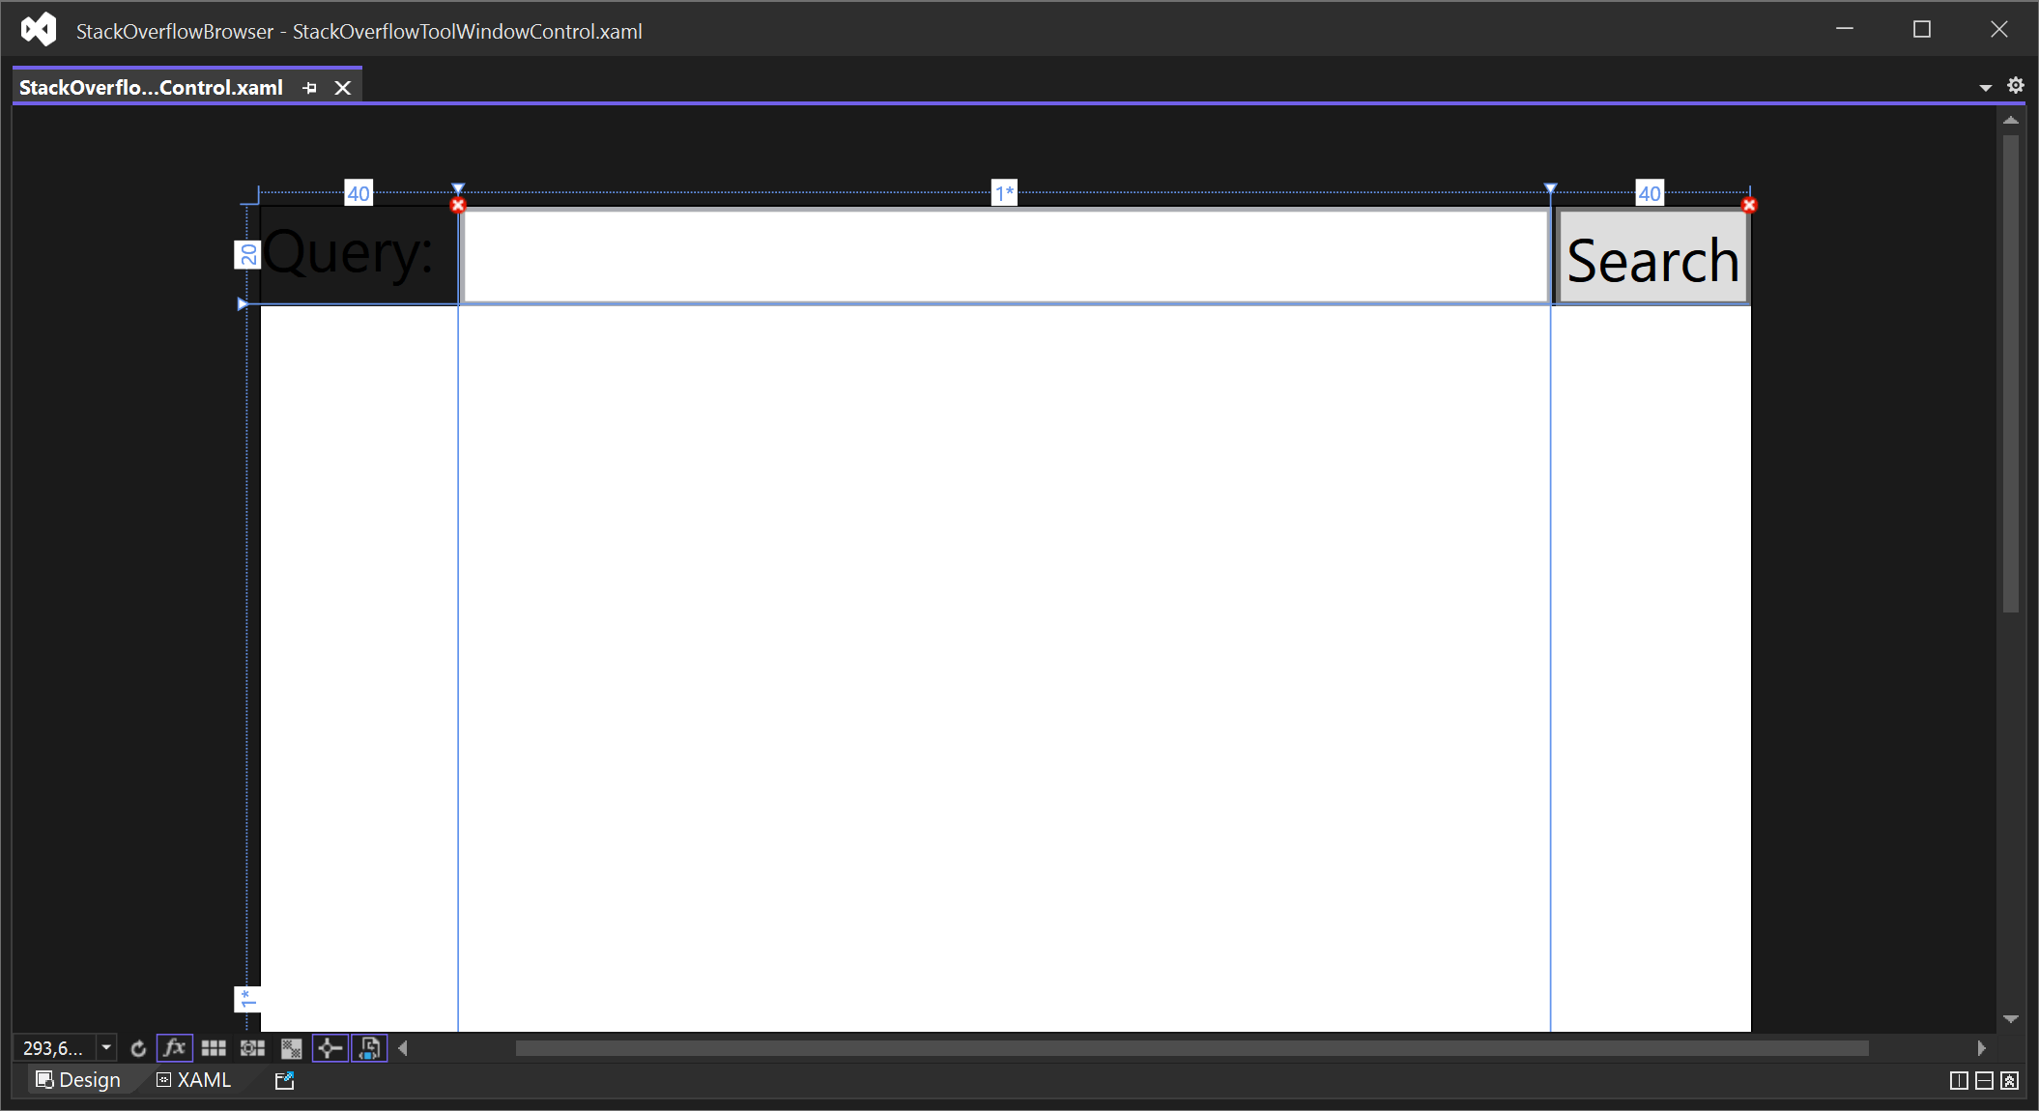Toggle pin on StackOverflo...Control.xaml tab
Screen dimensions: 2039x1111
tap(306, 88)
